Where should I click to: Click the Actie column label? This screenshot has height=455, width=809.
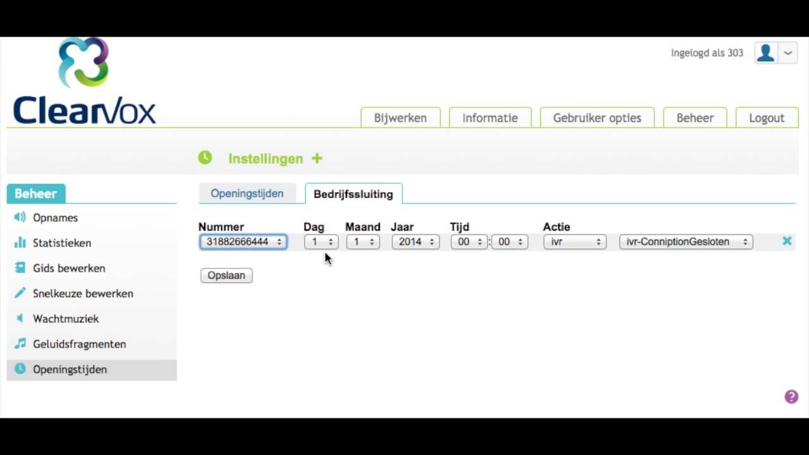[556, 227]
